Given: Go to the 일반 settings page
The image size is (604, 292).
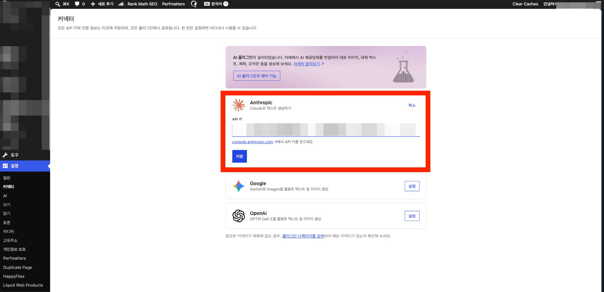Looking at the screenshot, I should [7, 178].
